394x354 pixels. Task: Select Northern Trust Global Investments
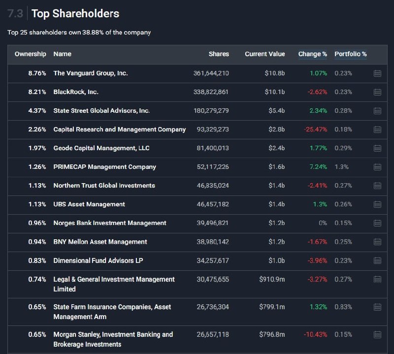pos(104,186)
